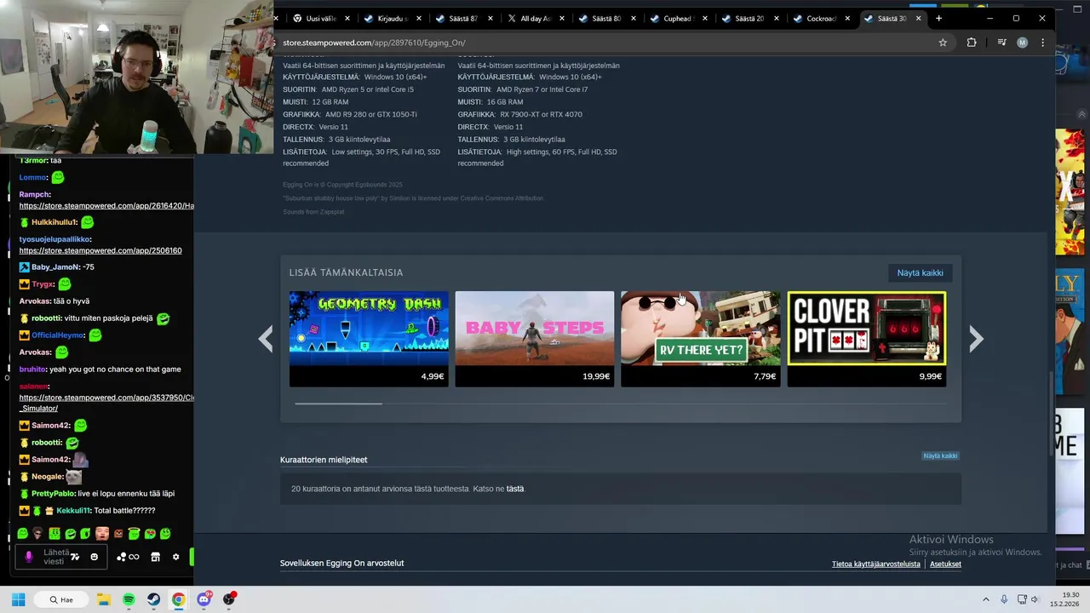Open the Chrome extensions puzzle icon

tap(972, 43)
